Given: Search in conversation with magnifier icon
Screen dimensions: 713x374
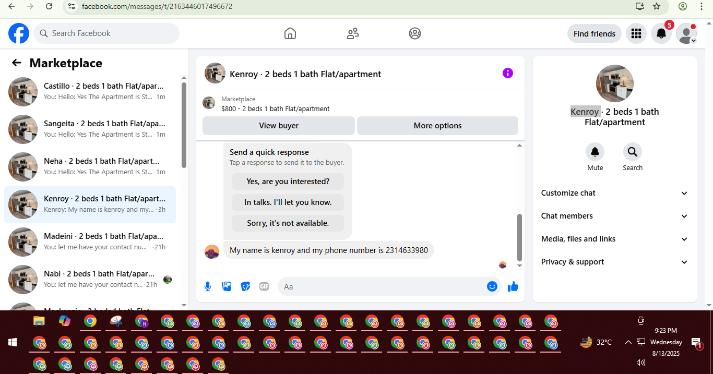Looking at the screenshot, I should click(x=633, y=152).
